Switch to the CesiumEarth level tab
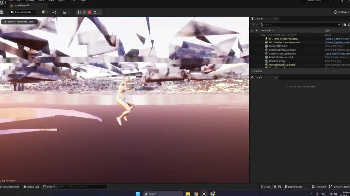 click(x=21, y=6)
